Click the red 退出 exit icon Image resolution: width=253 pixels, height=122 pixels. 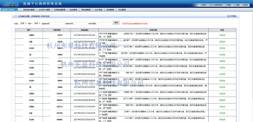243,5
